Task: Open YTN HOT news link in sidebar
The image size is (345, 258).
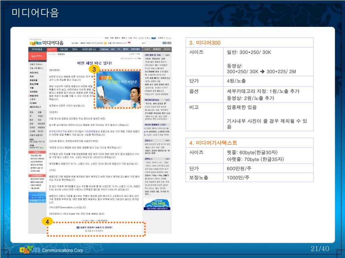Action: pos(36,146)
